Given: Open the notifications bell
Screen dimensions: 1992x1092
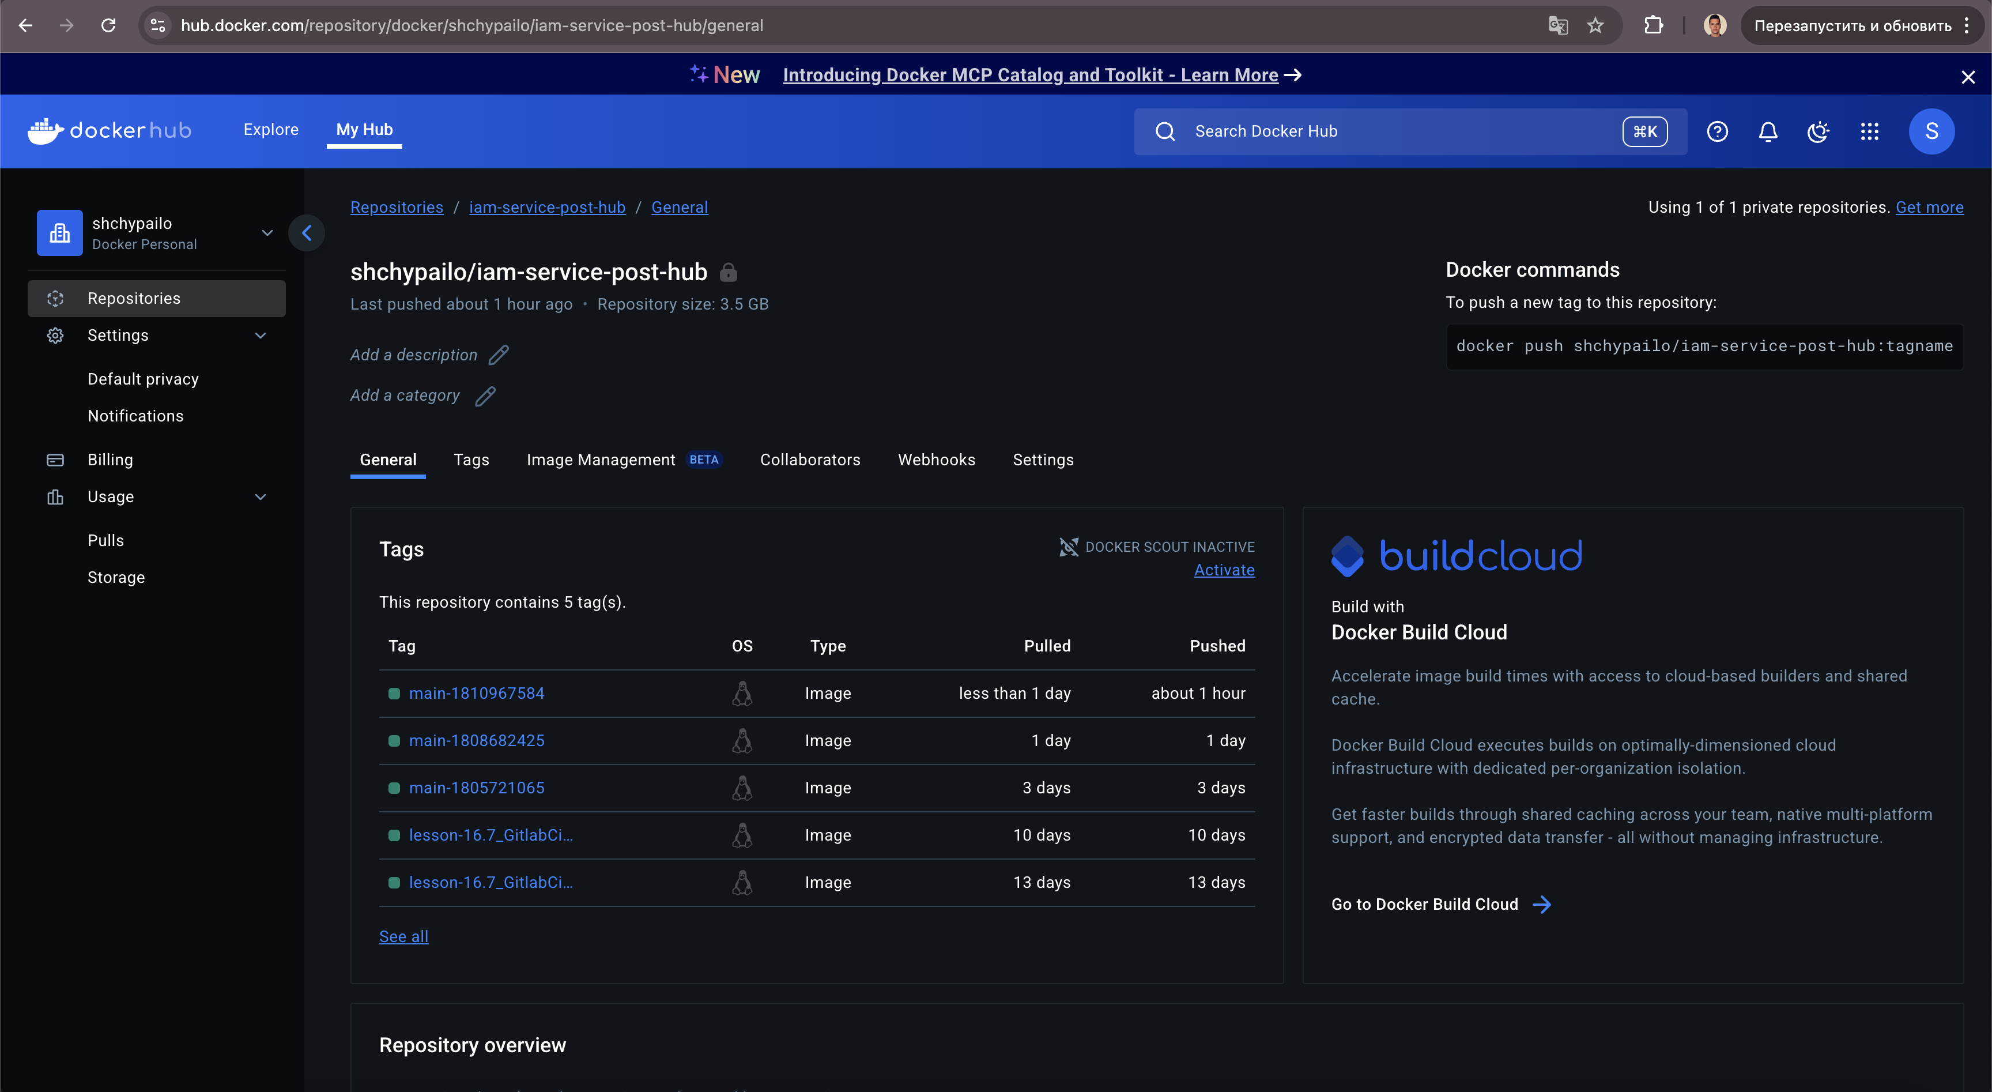Looking at the screenshot, I should pos(1768,131).
